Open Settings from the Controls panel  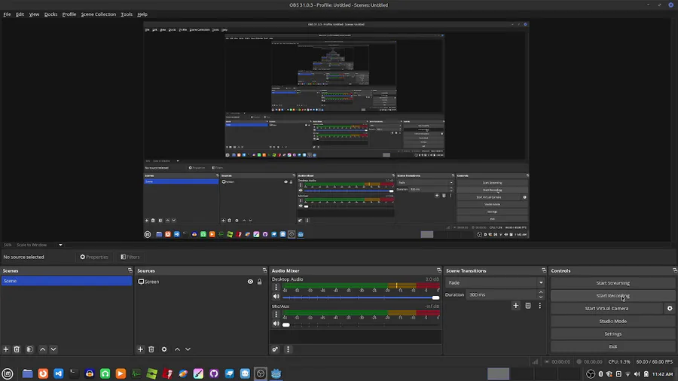612,334
